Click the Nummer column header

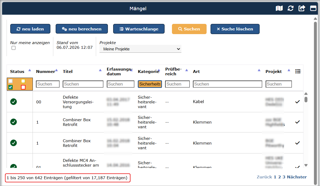[x=46, y=71]
